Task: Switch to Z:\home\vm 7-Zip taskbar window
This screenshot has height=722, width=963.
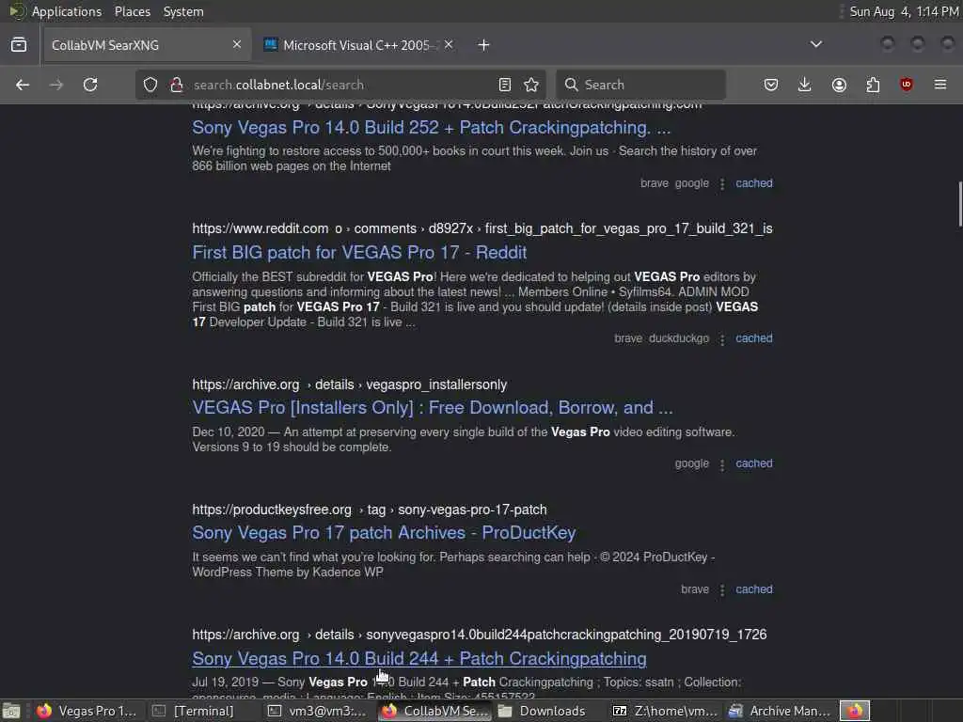Action: click(665, 711)
